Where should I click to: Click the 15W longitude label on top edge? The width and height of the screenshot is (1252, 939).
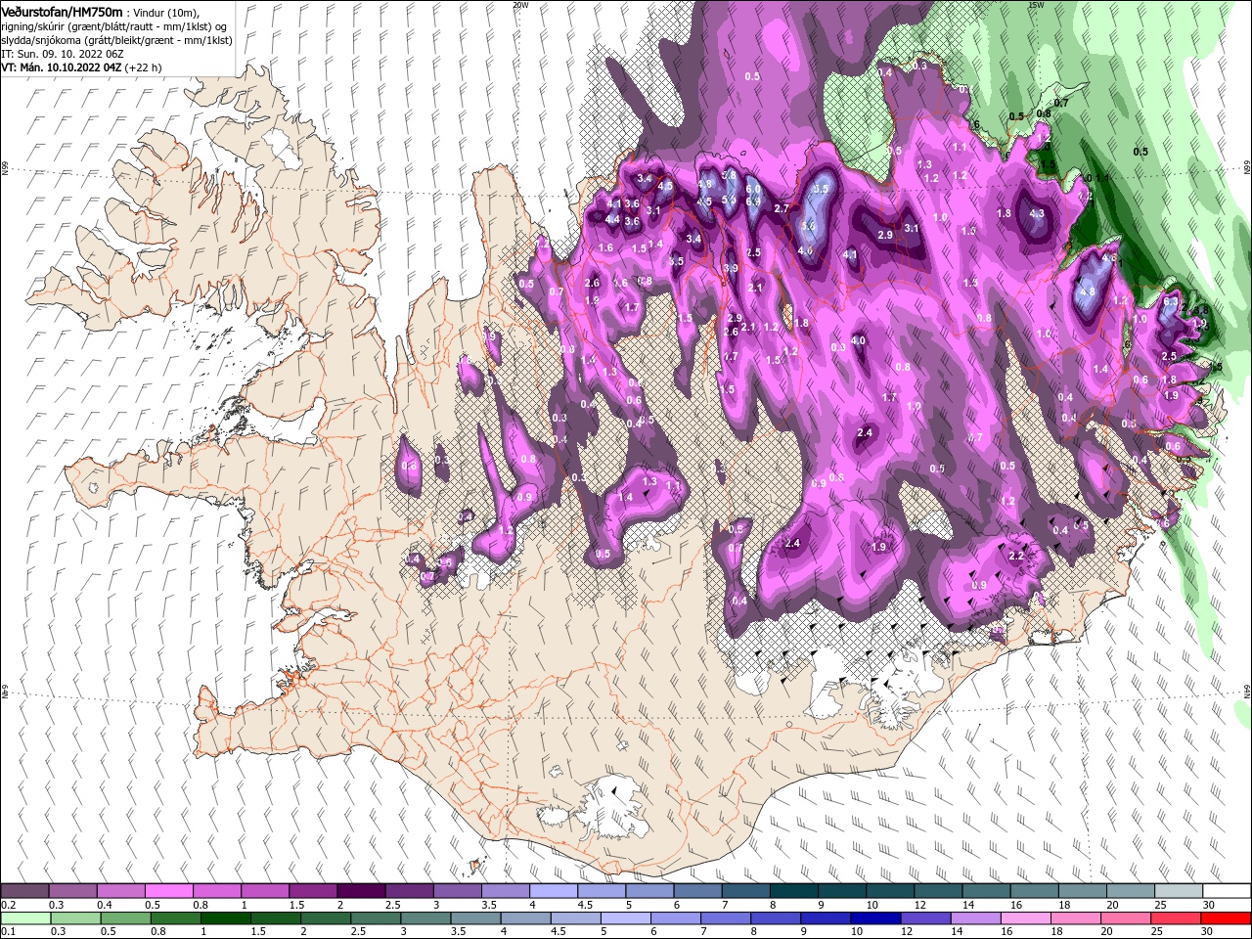click(1035, 4)
